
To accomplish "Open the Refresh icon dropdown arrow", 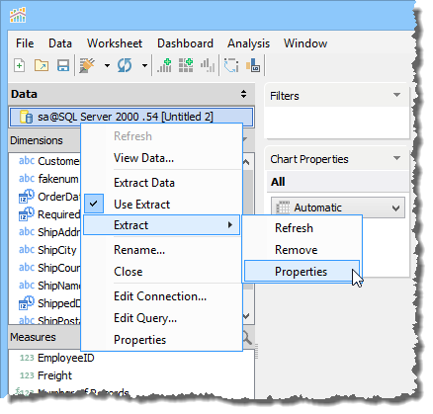I will coord(144,65).
